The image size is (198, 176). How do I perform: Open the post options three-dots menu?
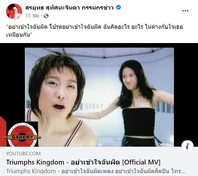click(x=185, y=11)
